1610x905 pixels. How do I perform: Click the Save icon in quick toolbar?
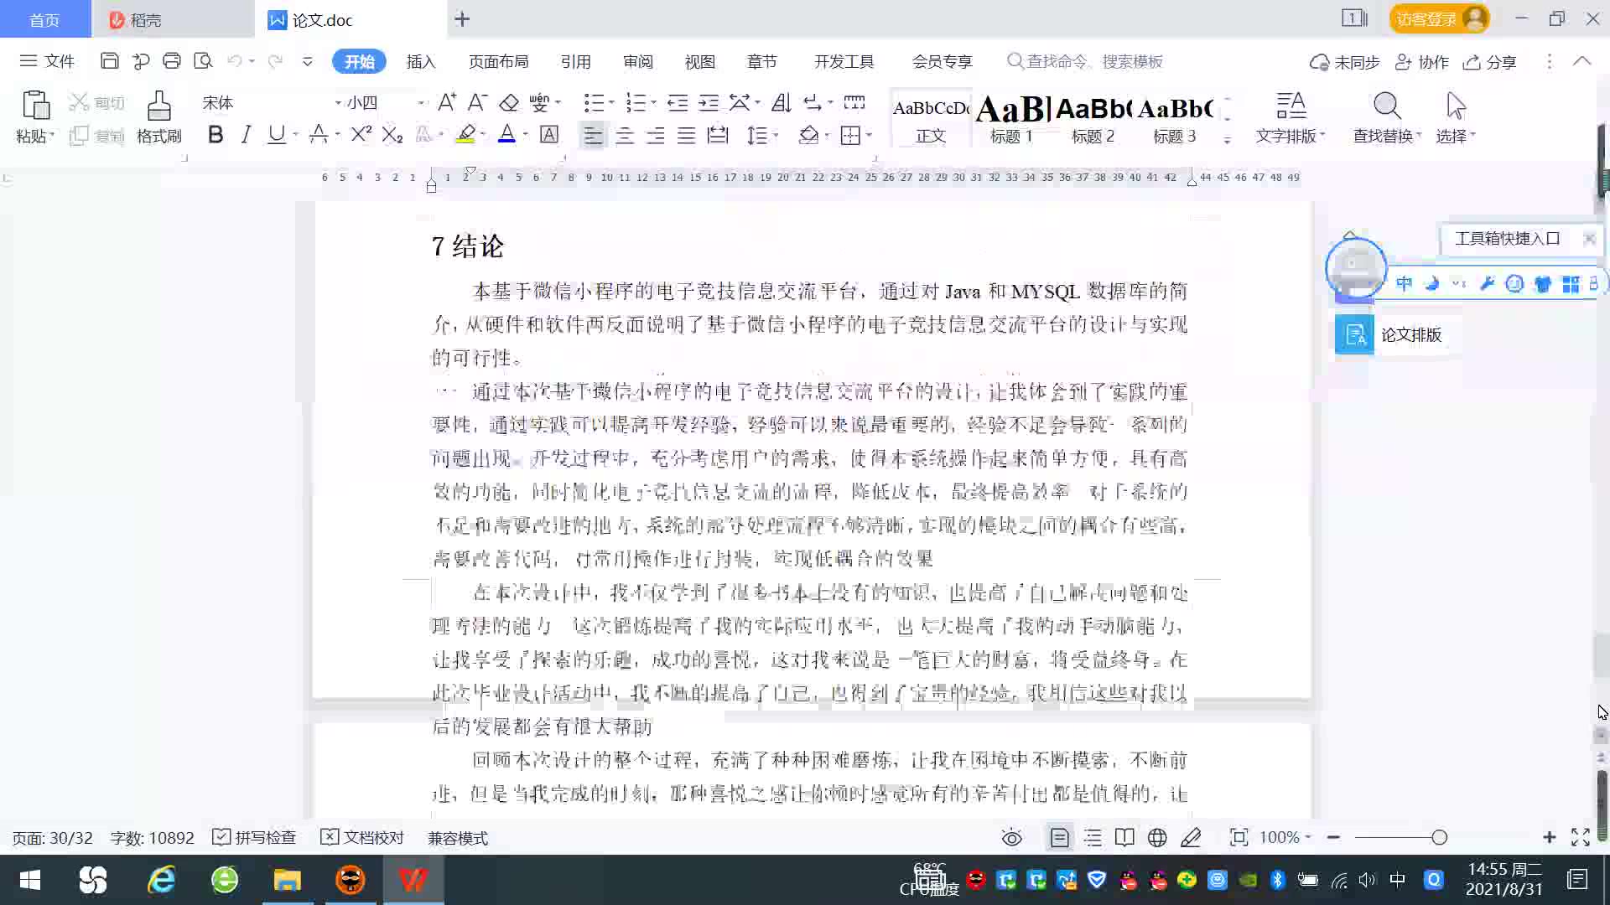(109, 61)
